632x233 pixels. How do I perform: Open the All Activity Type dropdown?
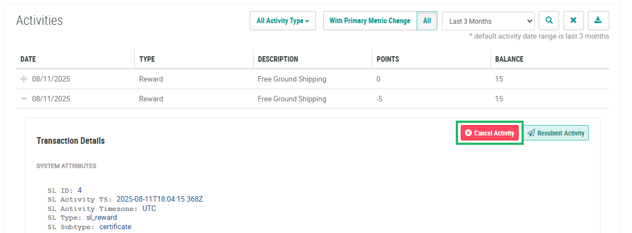click(x=282, y=21)
